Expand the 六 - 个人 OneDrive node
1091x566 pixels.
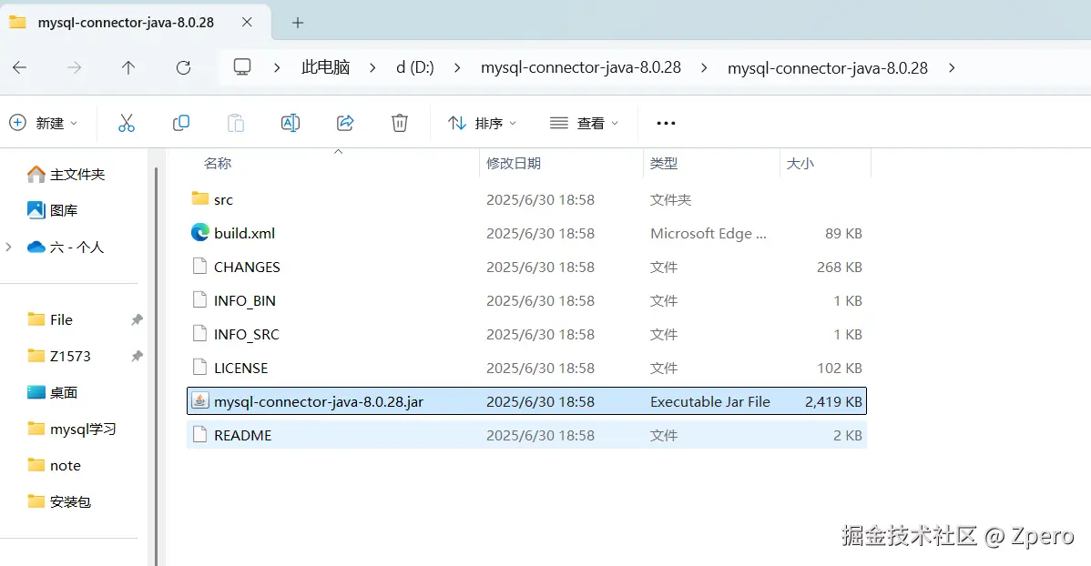coord(9,247)
